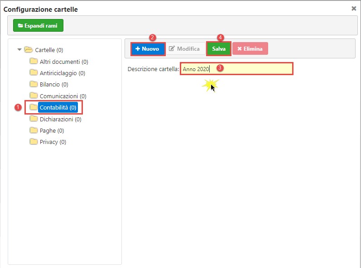This screenshot has height=268, width=361.
Task: Select Cartelle (0) root node label
Action: 49,50
